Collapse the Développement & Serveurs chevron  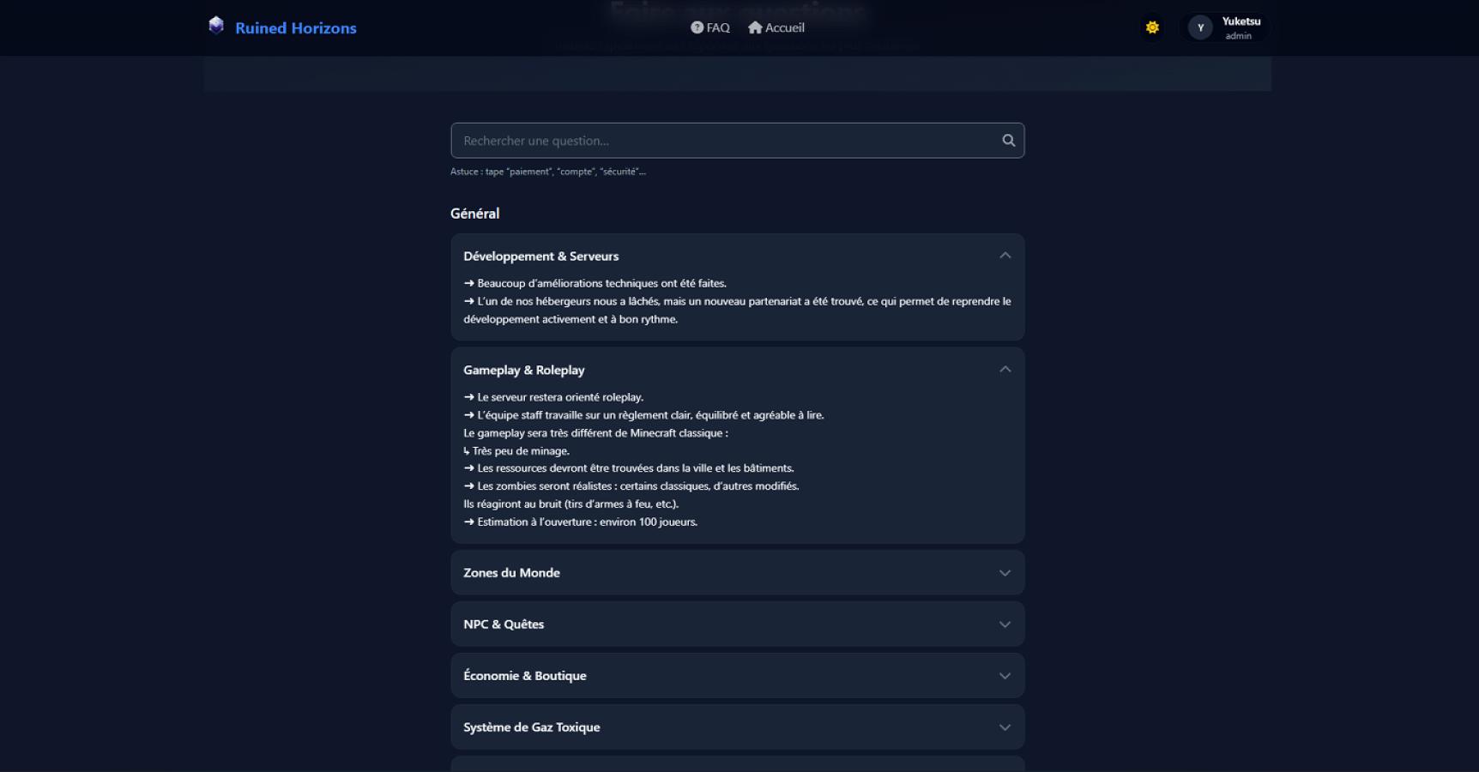point(1005,256)
